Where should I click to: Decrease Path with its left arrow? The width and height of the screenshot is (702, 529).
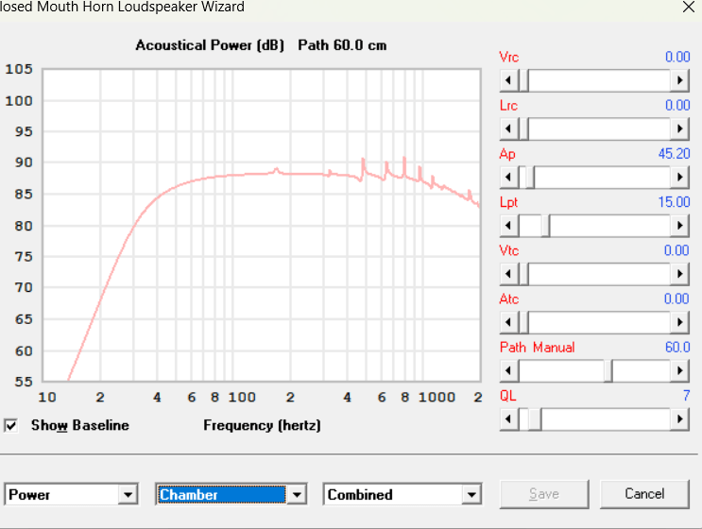click(x=508, y=370)
